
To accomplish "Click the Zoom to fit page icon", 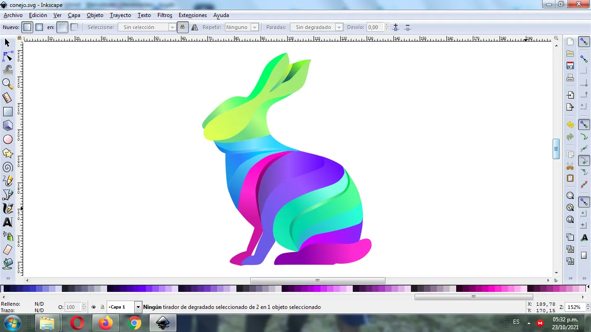I will click(x=570, y=220).
